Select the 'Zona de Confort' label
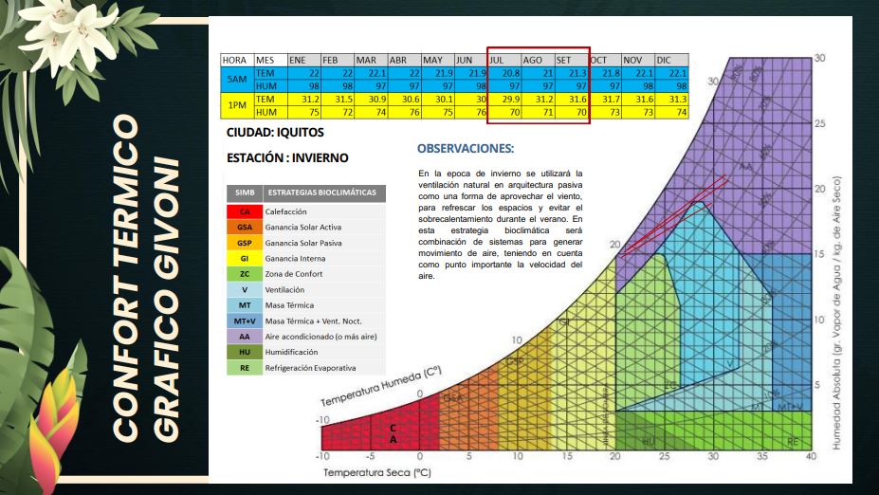 tap(294, 274)
